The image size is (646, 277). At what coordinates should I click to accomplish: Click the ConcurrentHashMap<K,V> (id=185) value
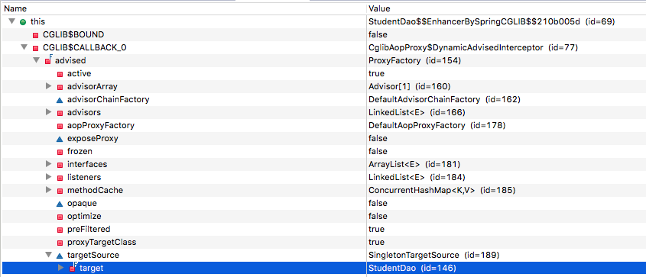click(442, 190)
